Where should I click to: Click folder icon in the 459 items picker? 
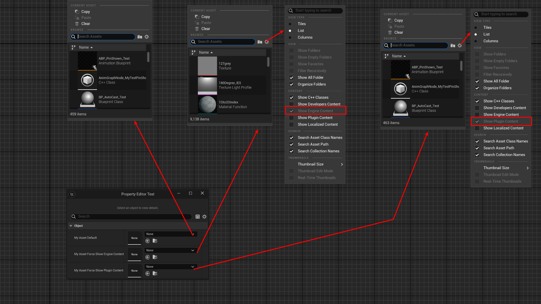[x=140, y=37]
